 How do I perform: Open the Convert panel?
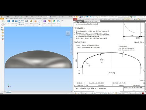click(58, 22)
